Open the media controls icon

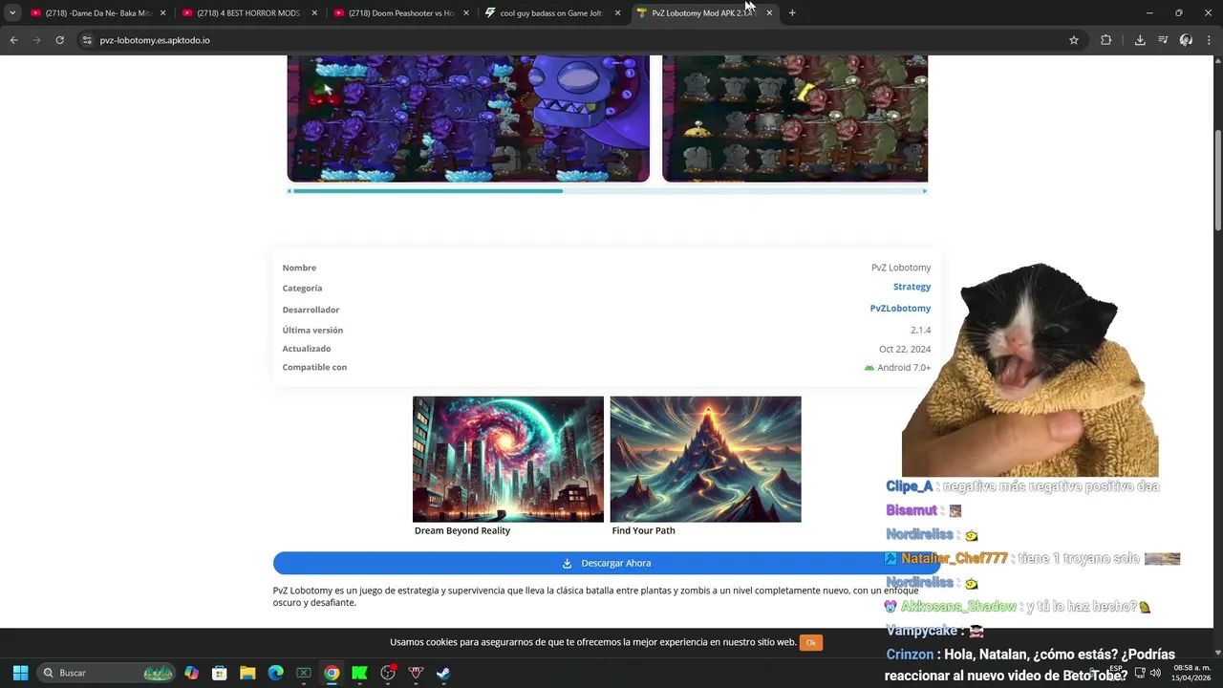point(1163,40)
